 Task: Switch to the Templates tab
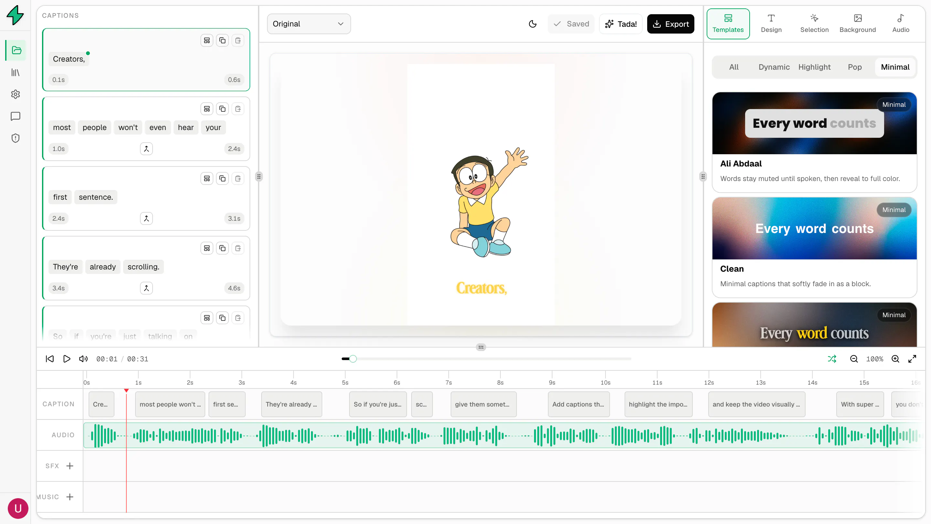(728, 24)
